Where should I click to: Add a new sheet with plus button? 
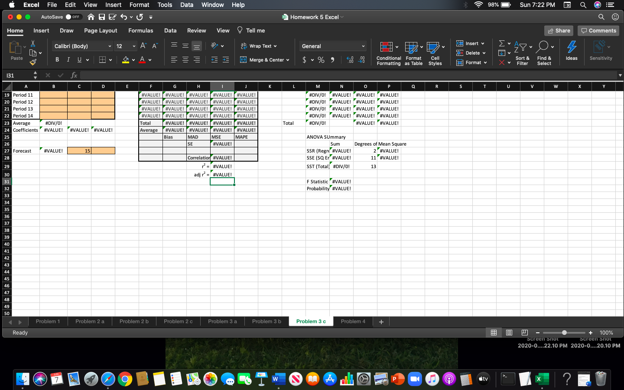[x=381, y=322]
